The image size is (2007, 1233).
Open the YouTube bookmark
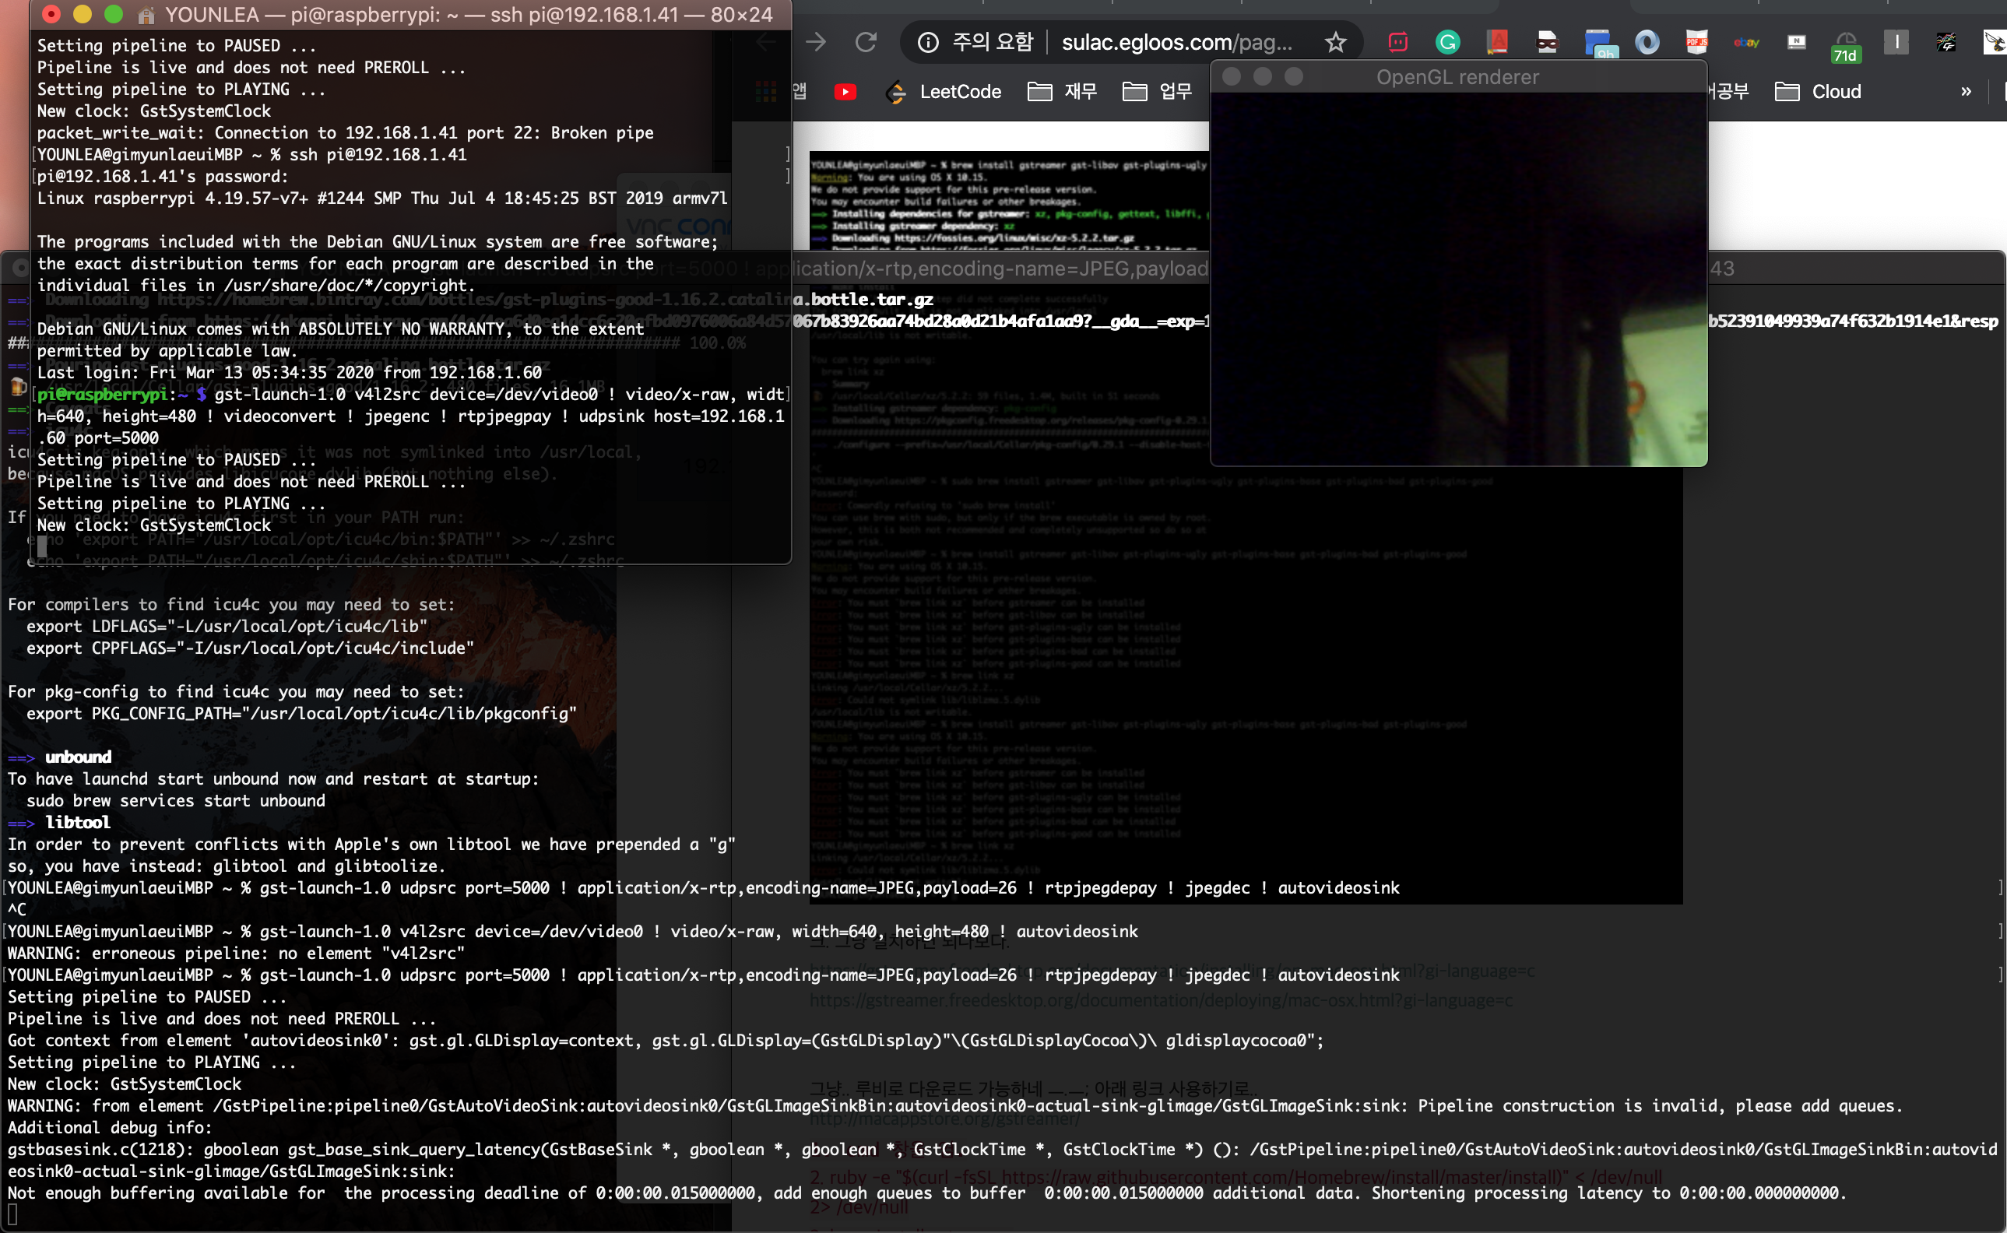coord(845,92)
